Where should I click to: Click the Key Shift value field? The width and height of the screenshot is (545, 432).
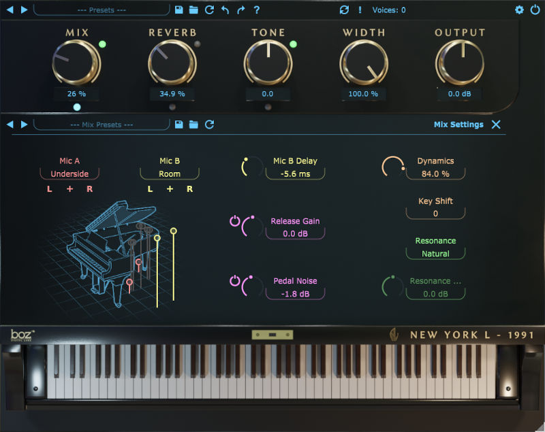click(435, 214)
